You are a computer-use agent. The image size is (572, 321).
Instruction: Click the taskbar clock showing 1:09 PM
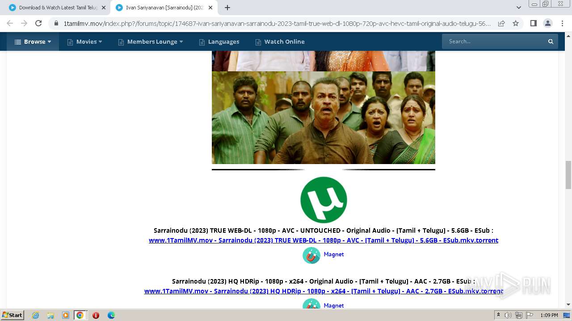click(x=549, y=315)
